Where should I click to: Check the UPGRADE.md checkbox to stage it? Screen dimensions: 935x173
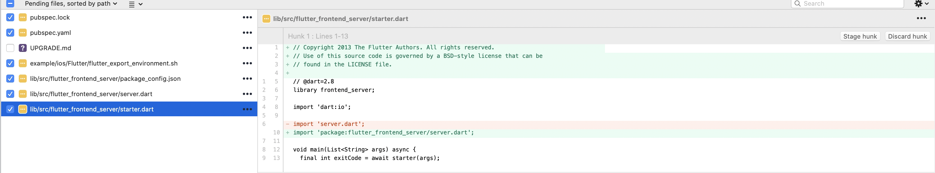[10, 48]
